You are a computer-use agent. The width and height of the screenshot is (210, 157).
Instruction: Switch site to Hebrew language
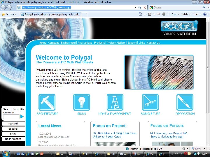pyautogui.click(x=13, y=134)
